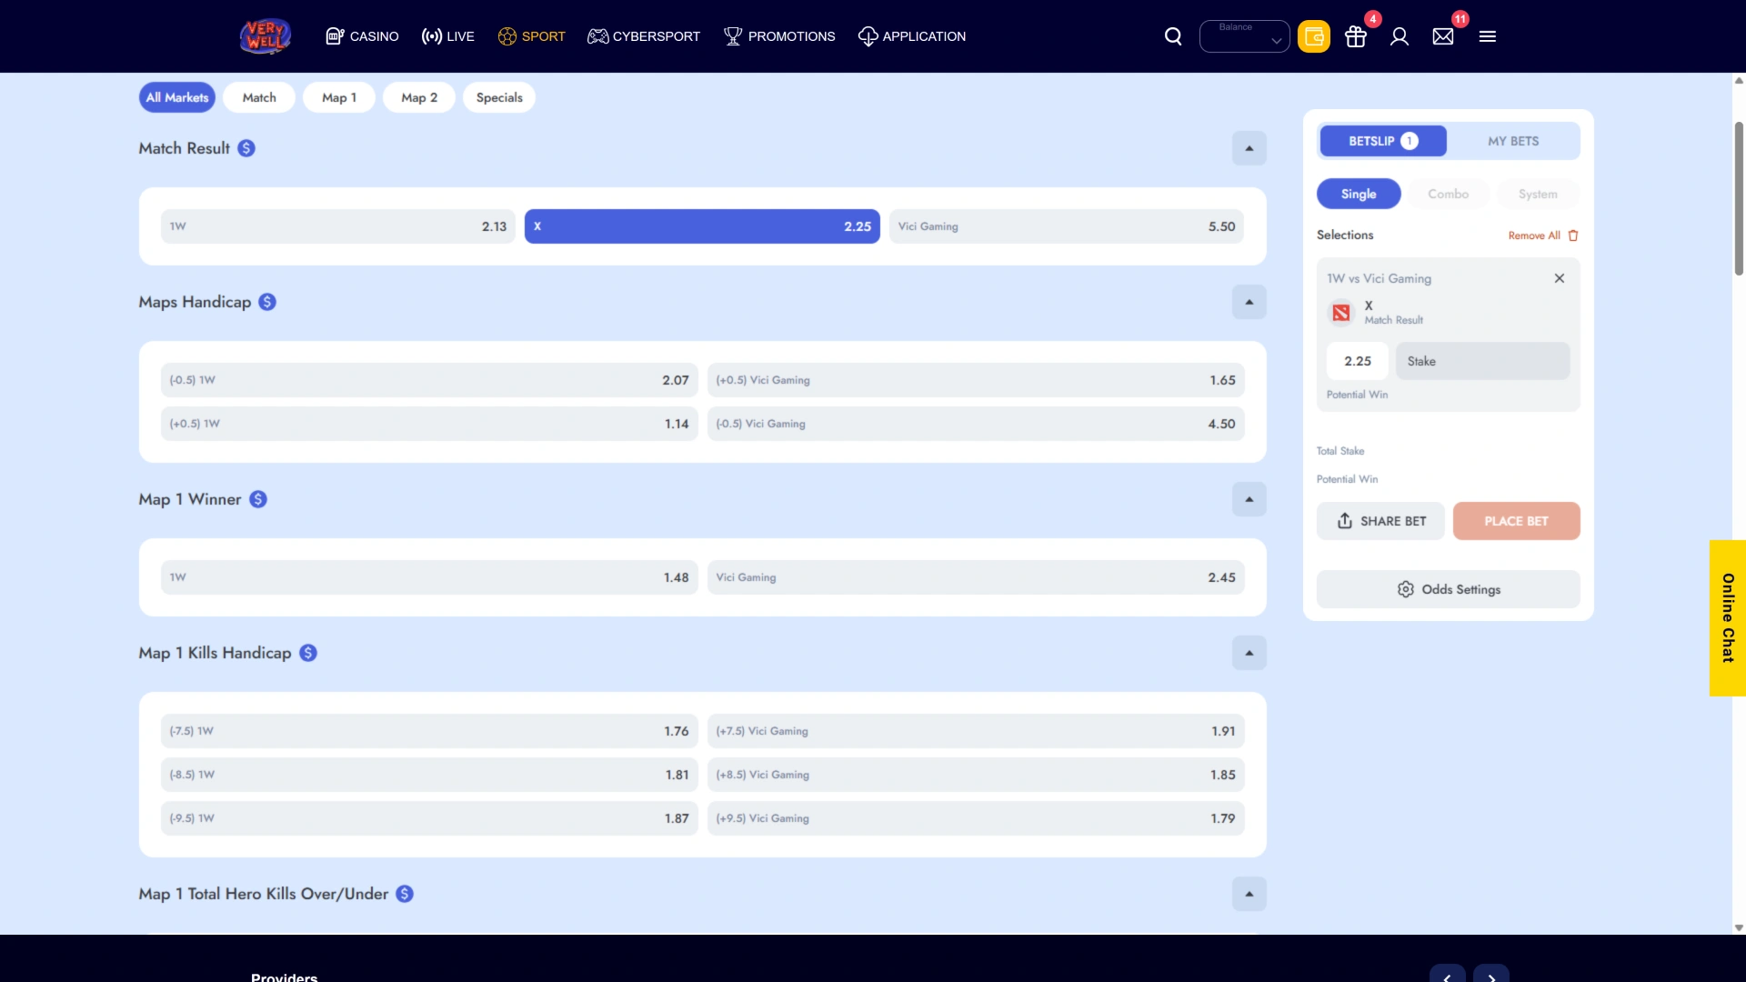Screen dimensions: 1746x982
Task: Select the Map 1 markets filter
Action: 339,97
